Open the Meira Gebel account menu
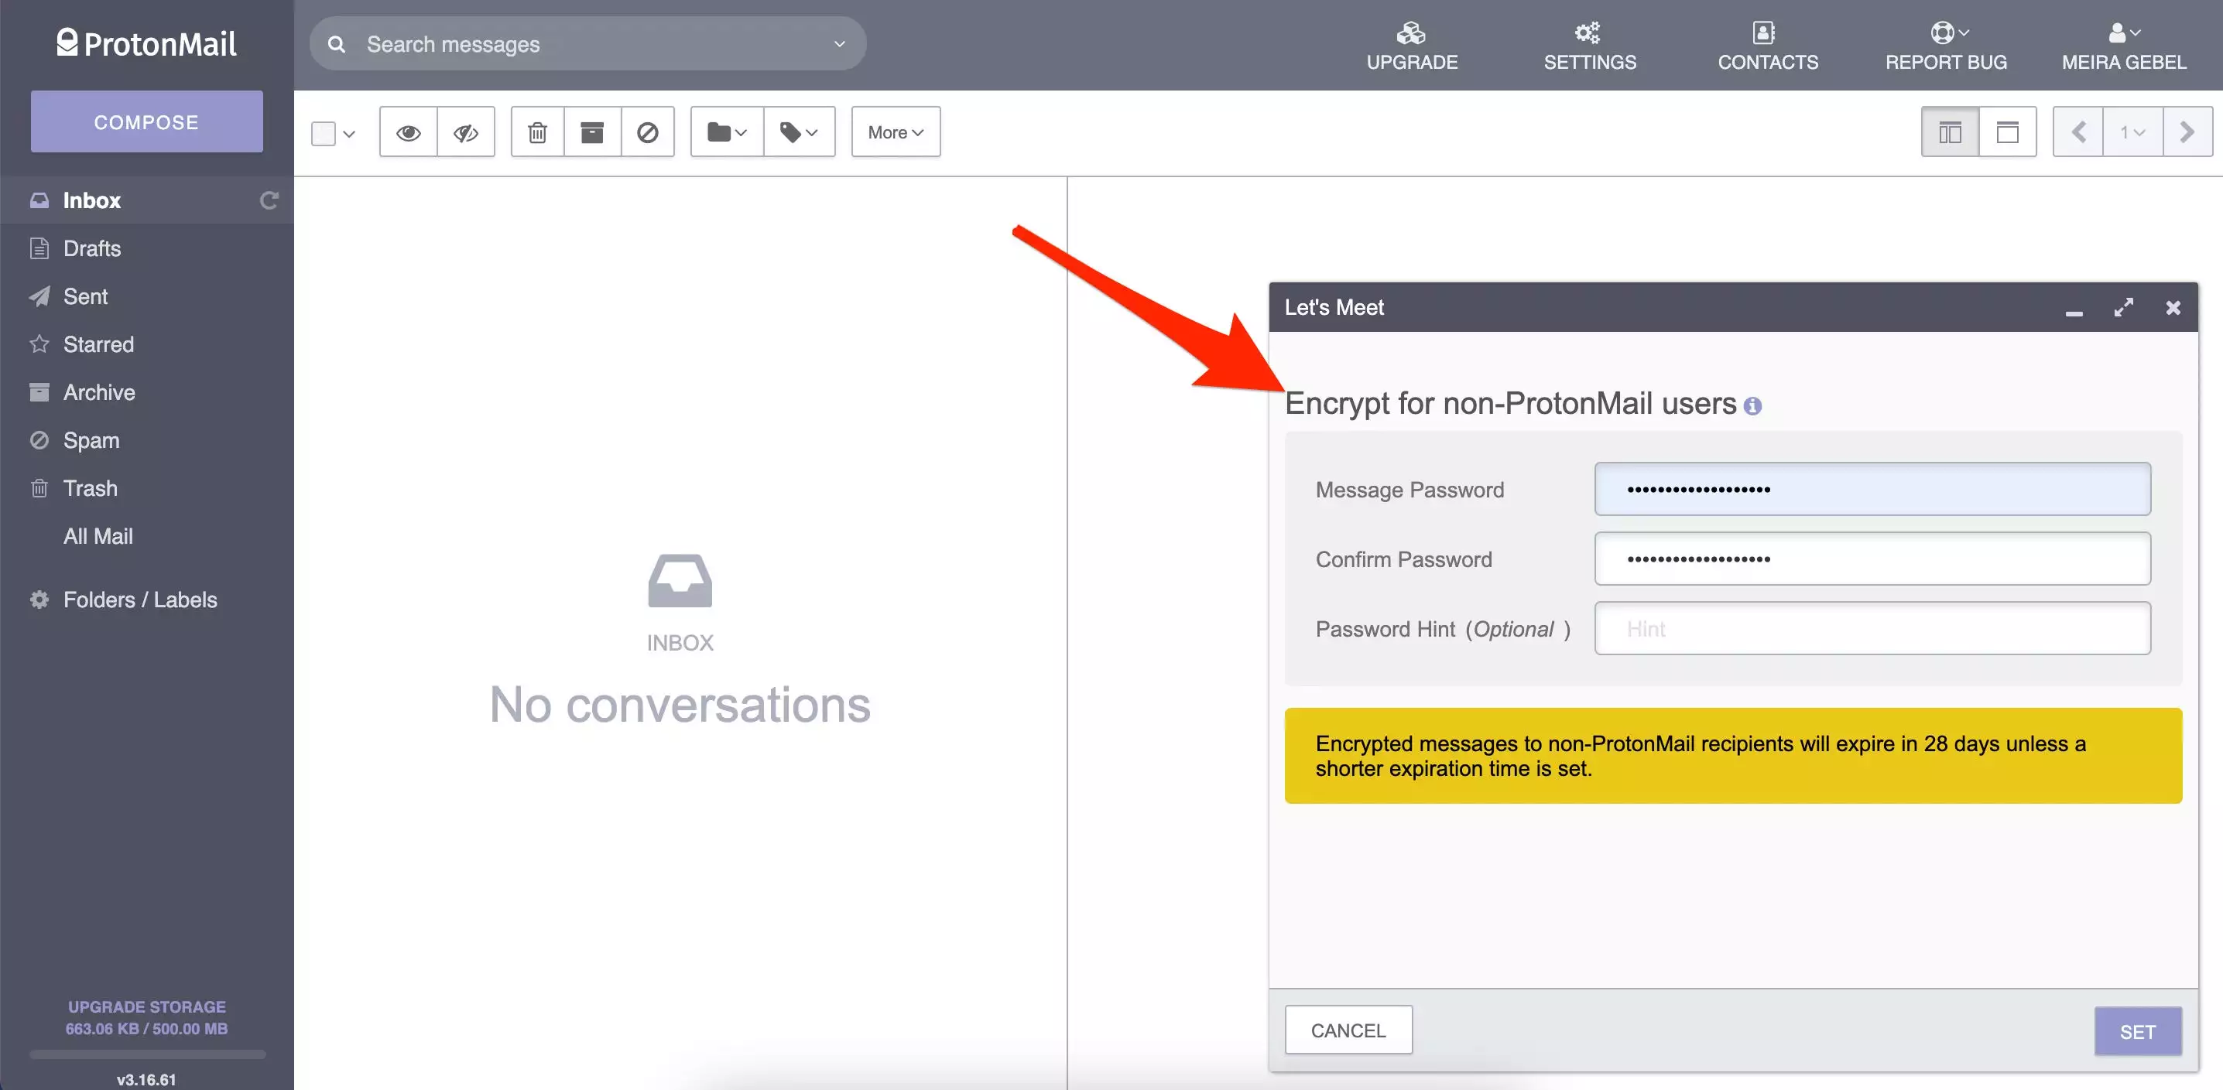Image resolution: width=2223 pixels, height=1090 pixels. pyautogui.click(x=2124, y=46)
